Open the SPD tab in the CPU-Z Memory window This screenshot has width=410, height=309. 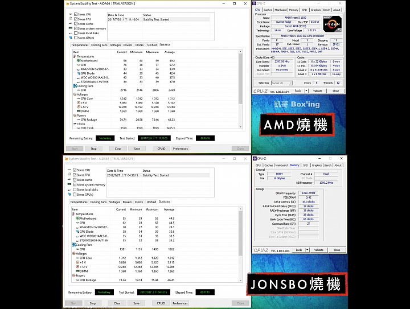[305, 166]
